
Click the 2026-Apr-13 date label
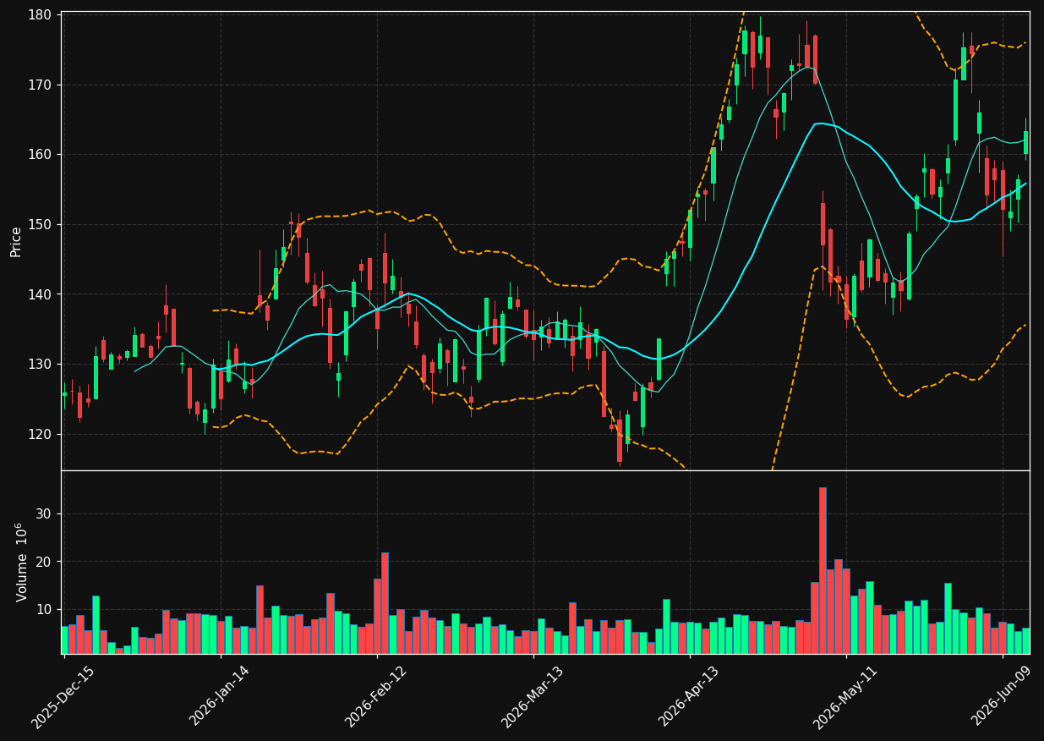689,696
